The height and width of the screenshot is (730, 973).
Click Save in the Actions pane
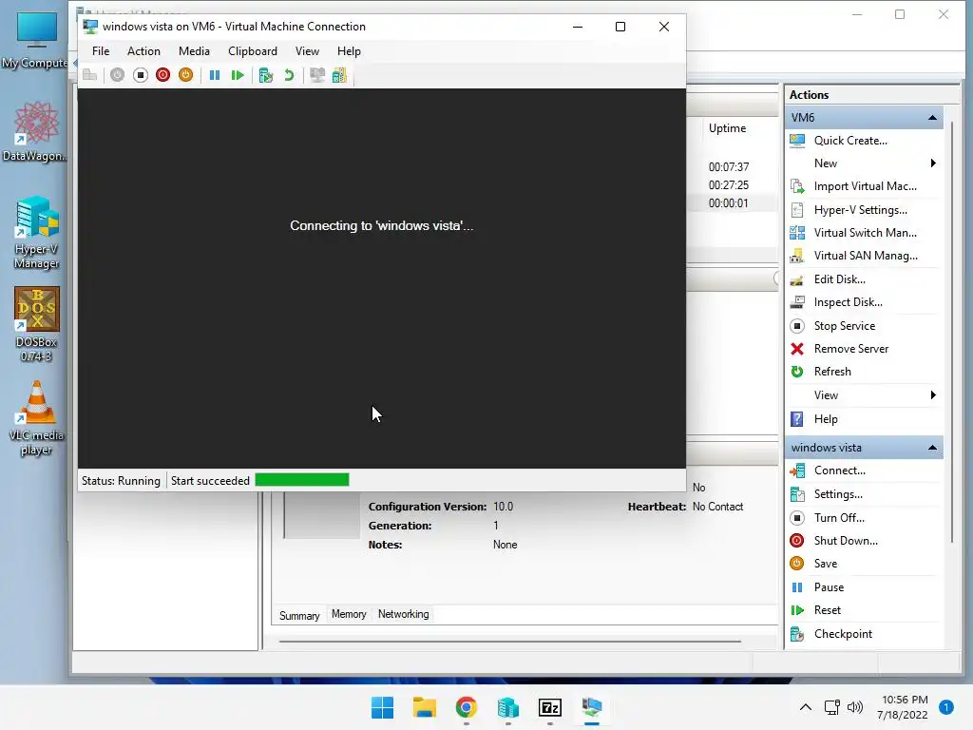(x=826, y=564)
